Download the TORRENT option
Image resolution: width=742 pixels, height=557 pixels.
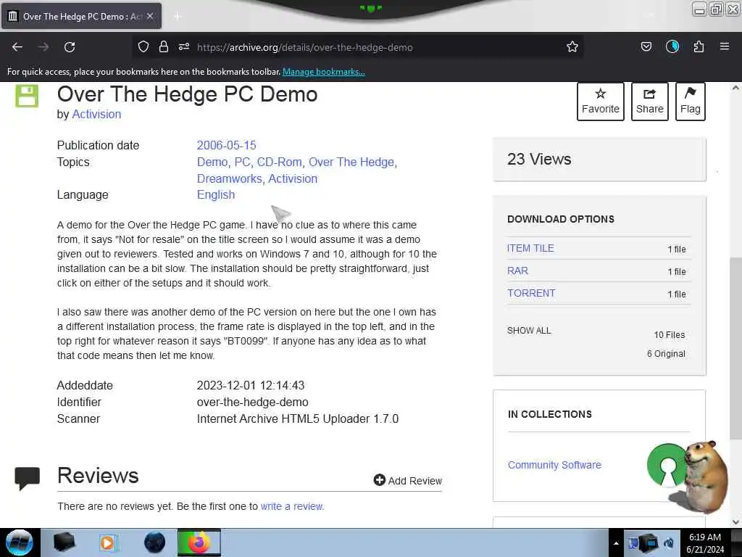pyautogui.click(x=531, y=293)
